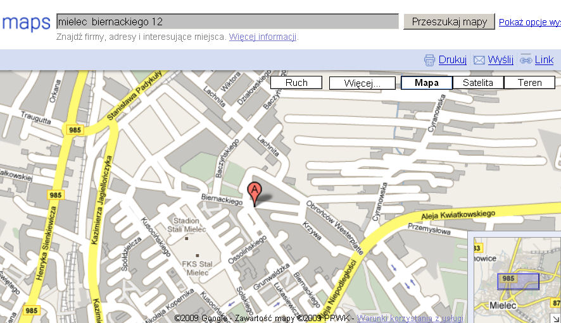Select the Mapa view
Screen dimensions: 561x323
click(427, 83)
